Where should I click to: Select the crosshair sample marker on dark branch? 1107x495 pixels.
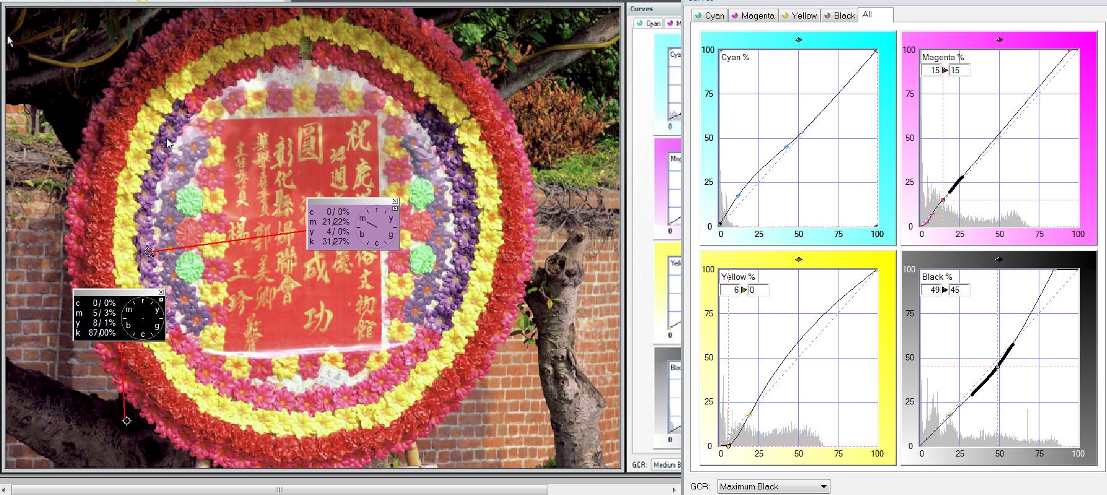pos(127,421)
